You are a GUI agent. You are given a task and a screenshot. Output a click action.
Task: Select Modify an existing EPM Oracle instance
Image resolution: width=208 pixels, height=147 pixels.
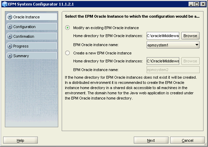[67, 28]
